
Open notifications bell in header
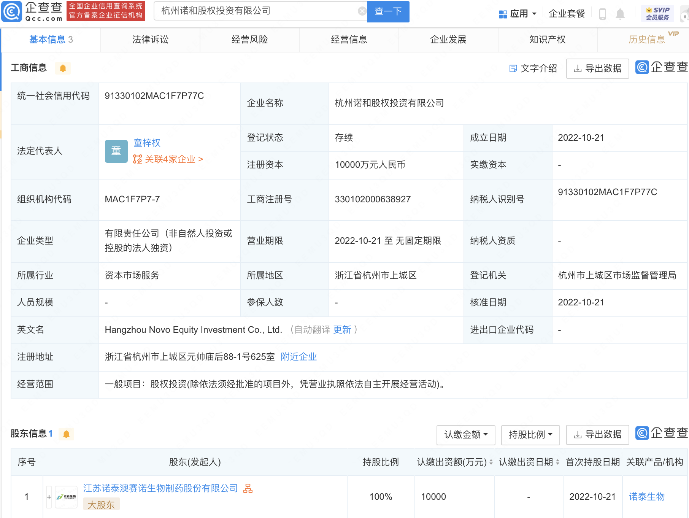point(620,14)
